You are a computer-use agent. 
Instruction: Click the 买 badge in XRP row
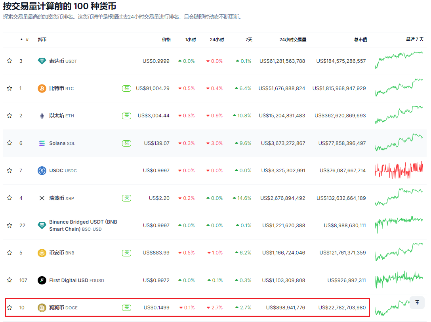point(126,198)
